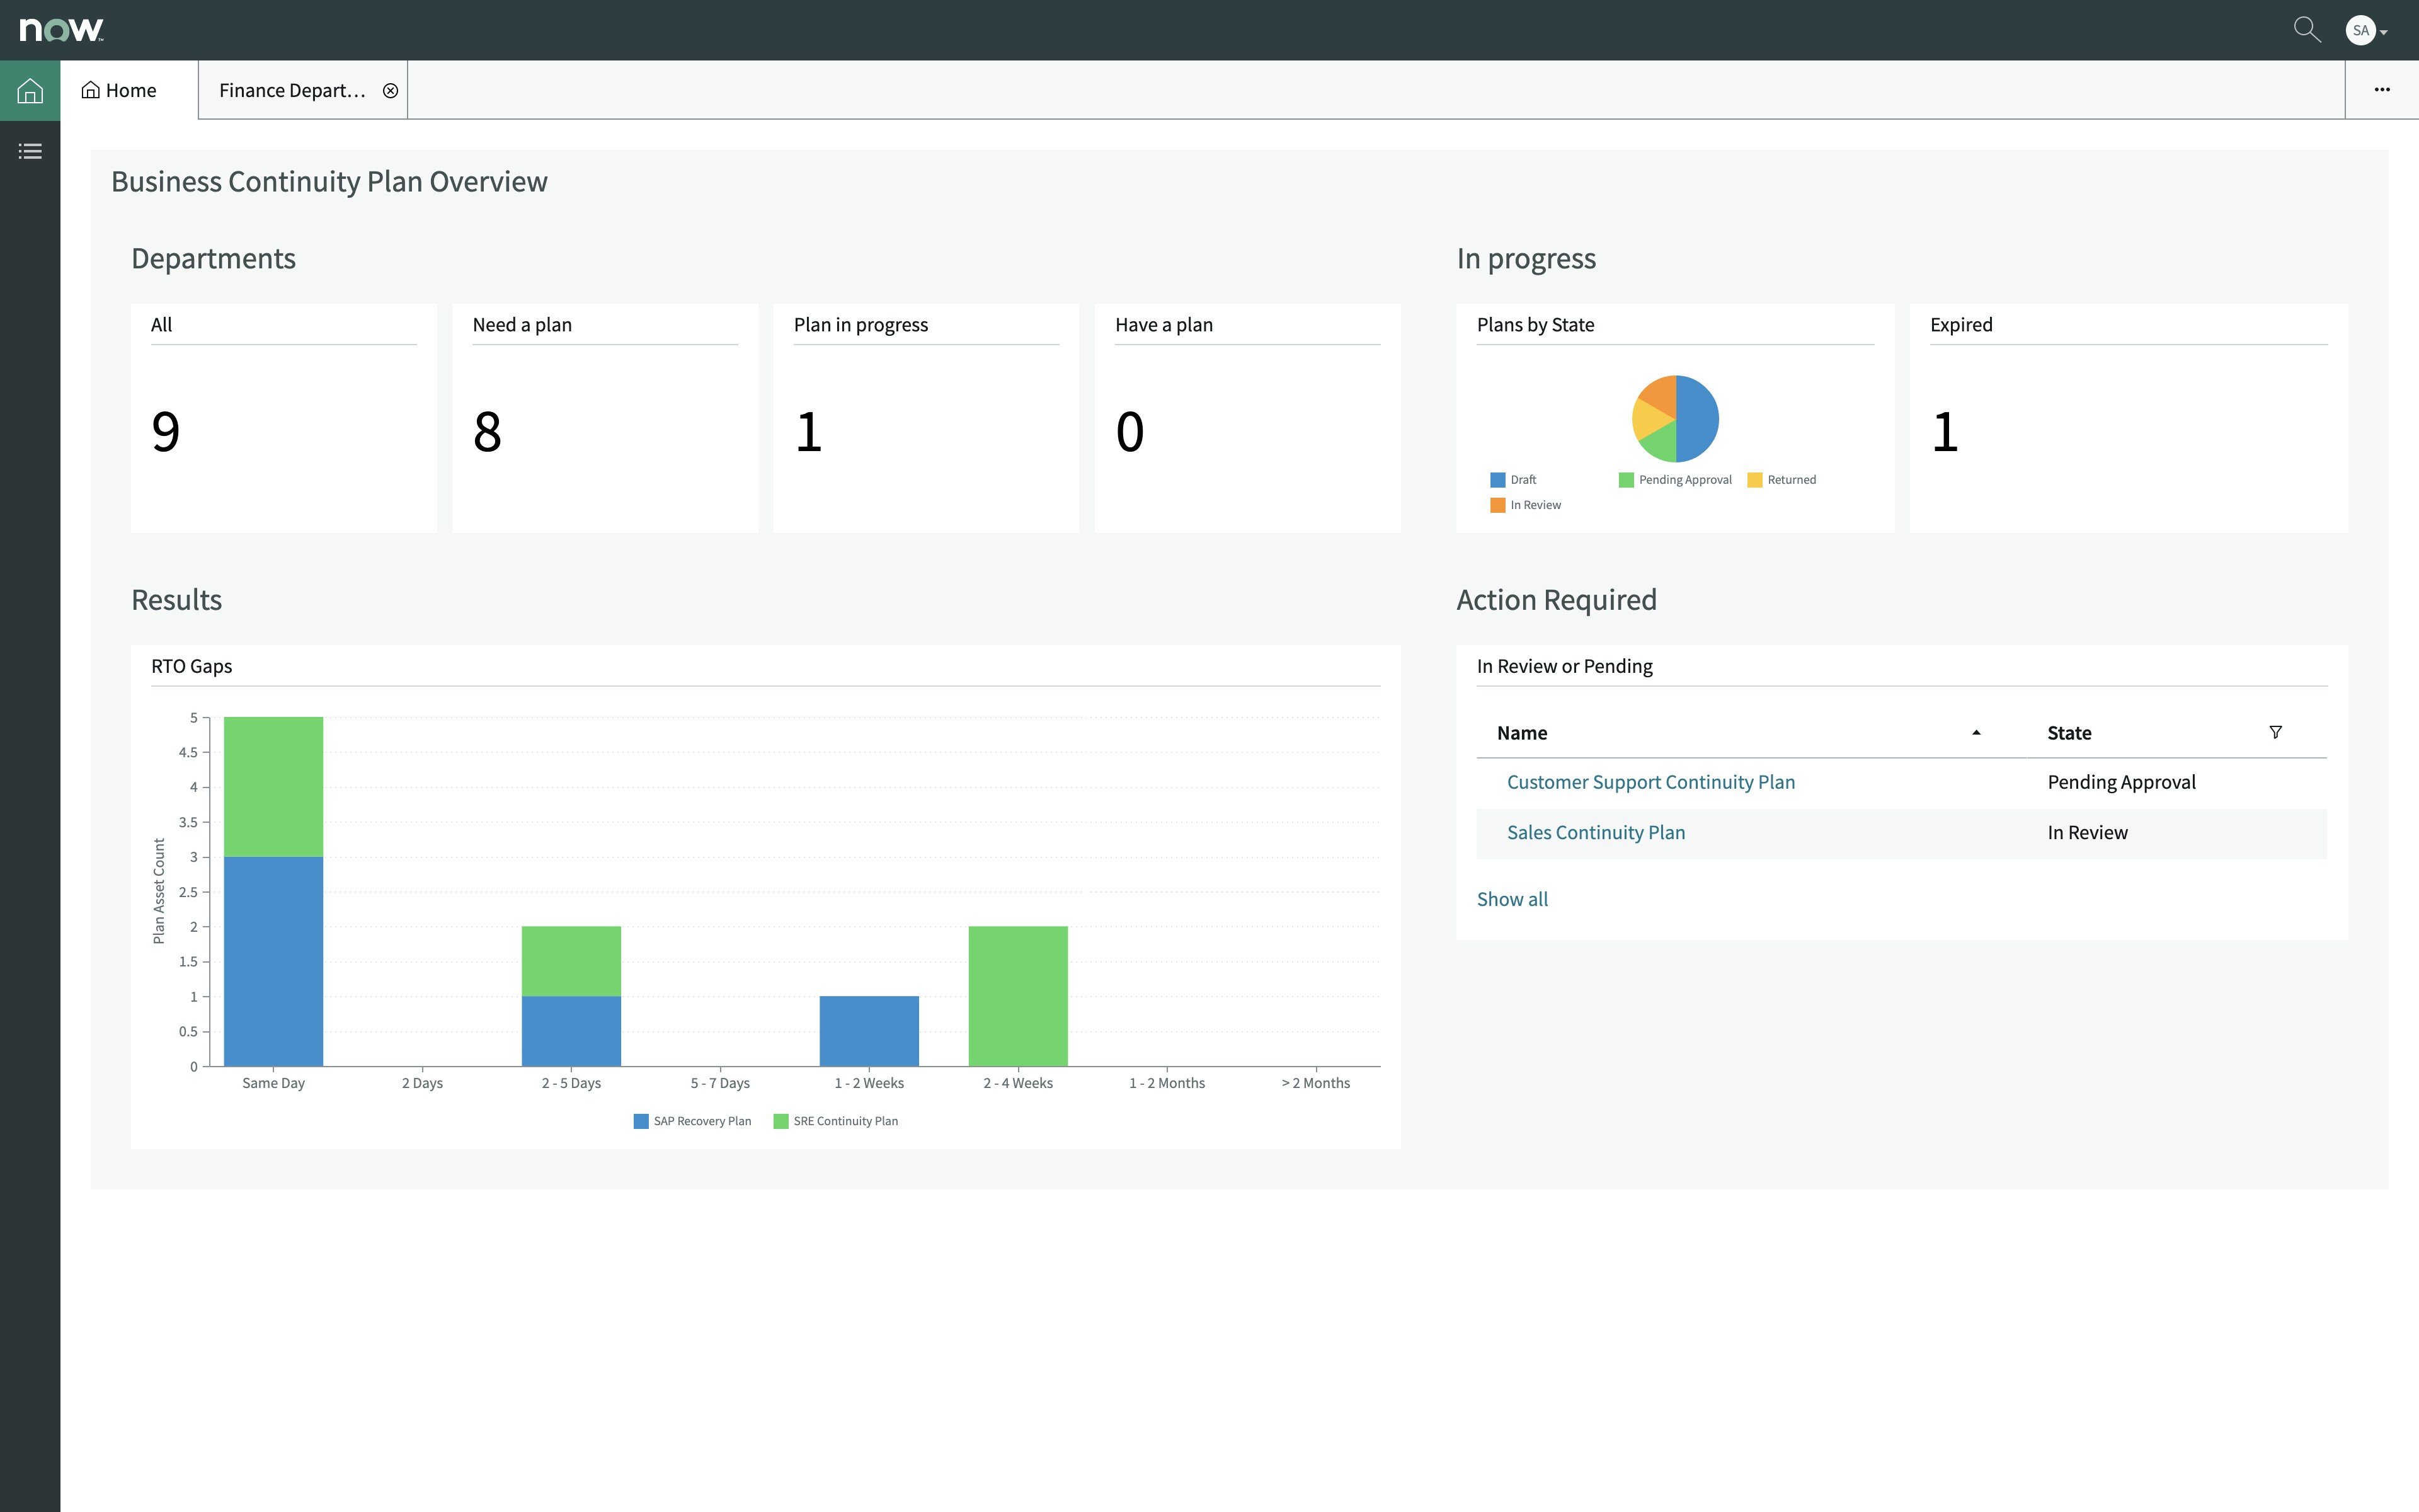Screen dimensions: 2419x1512
Task: Click the RTO Gaps widget title
Action: (x=191, y=666)
